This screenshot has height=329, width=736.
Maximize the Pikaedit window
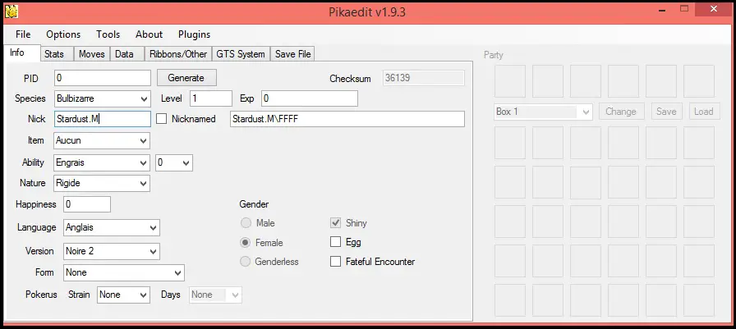tap(685, 8)
